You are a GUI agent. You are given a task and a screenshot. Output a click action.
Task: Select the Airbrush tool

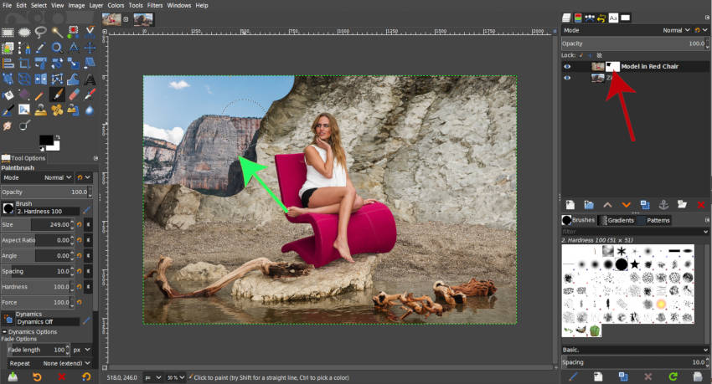point(90,95)
